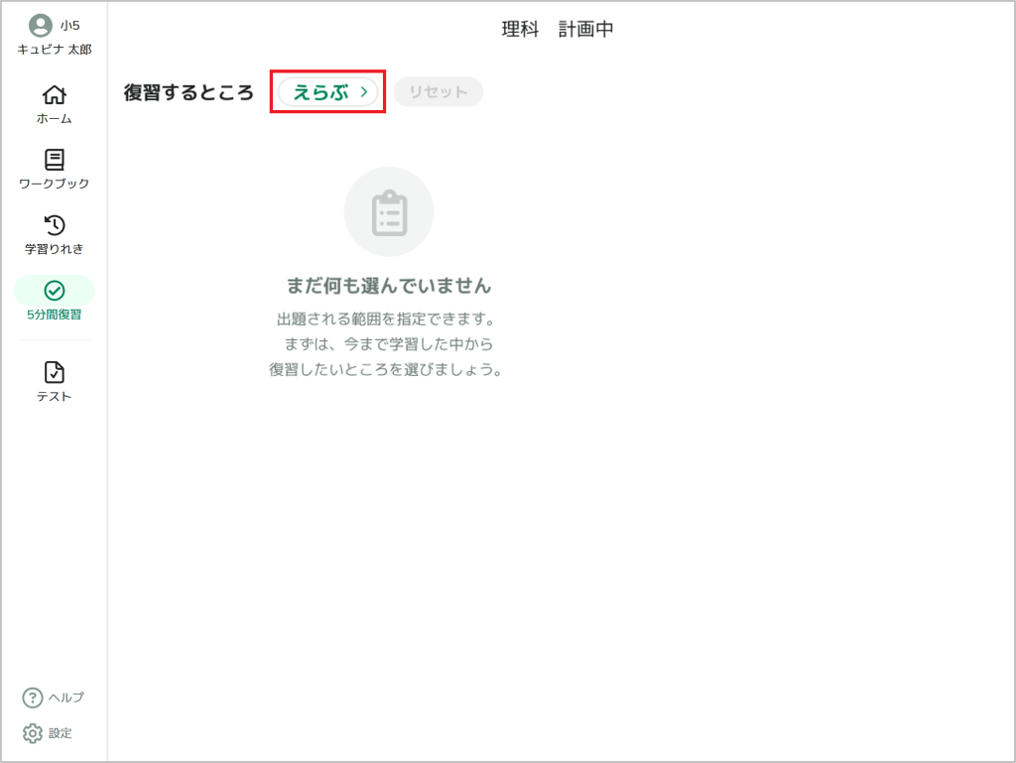
Task: Go to ホーム via the house icon
Action: (55, 94)
